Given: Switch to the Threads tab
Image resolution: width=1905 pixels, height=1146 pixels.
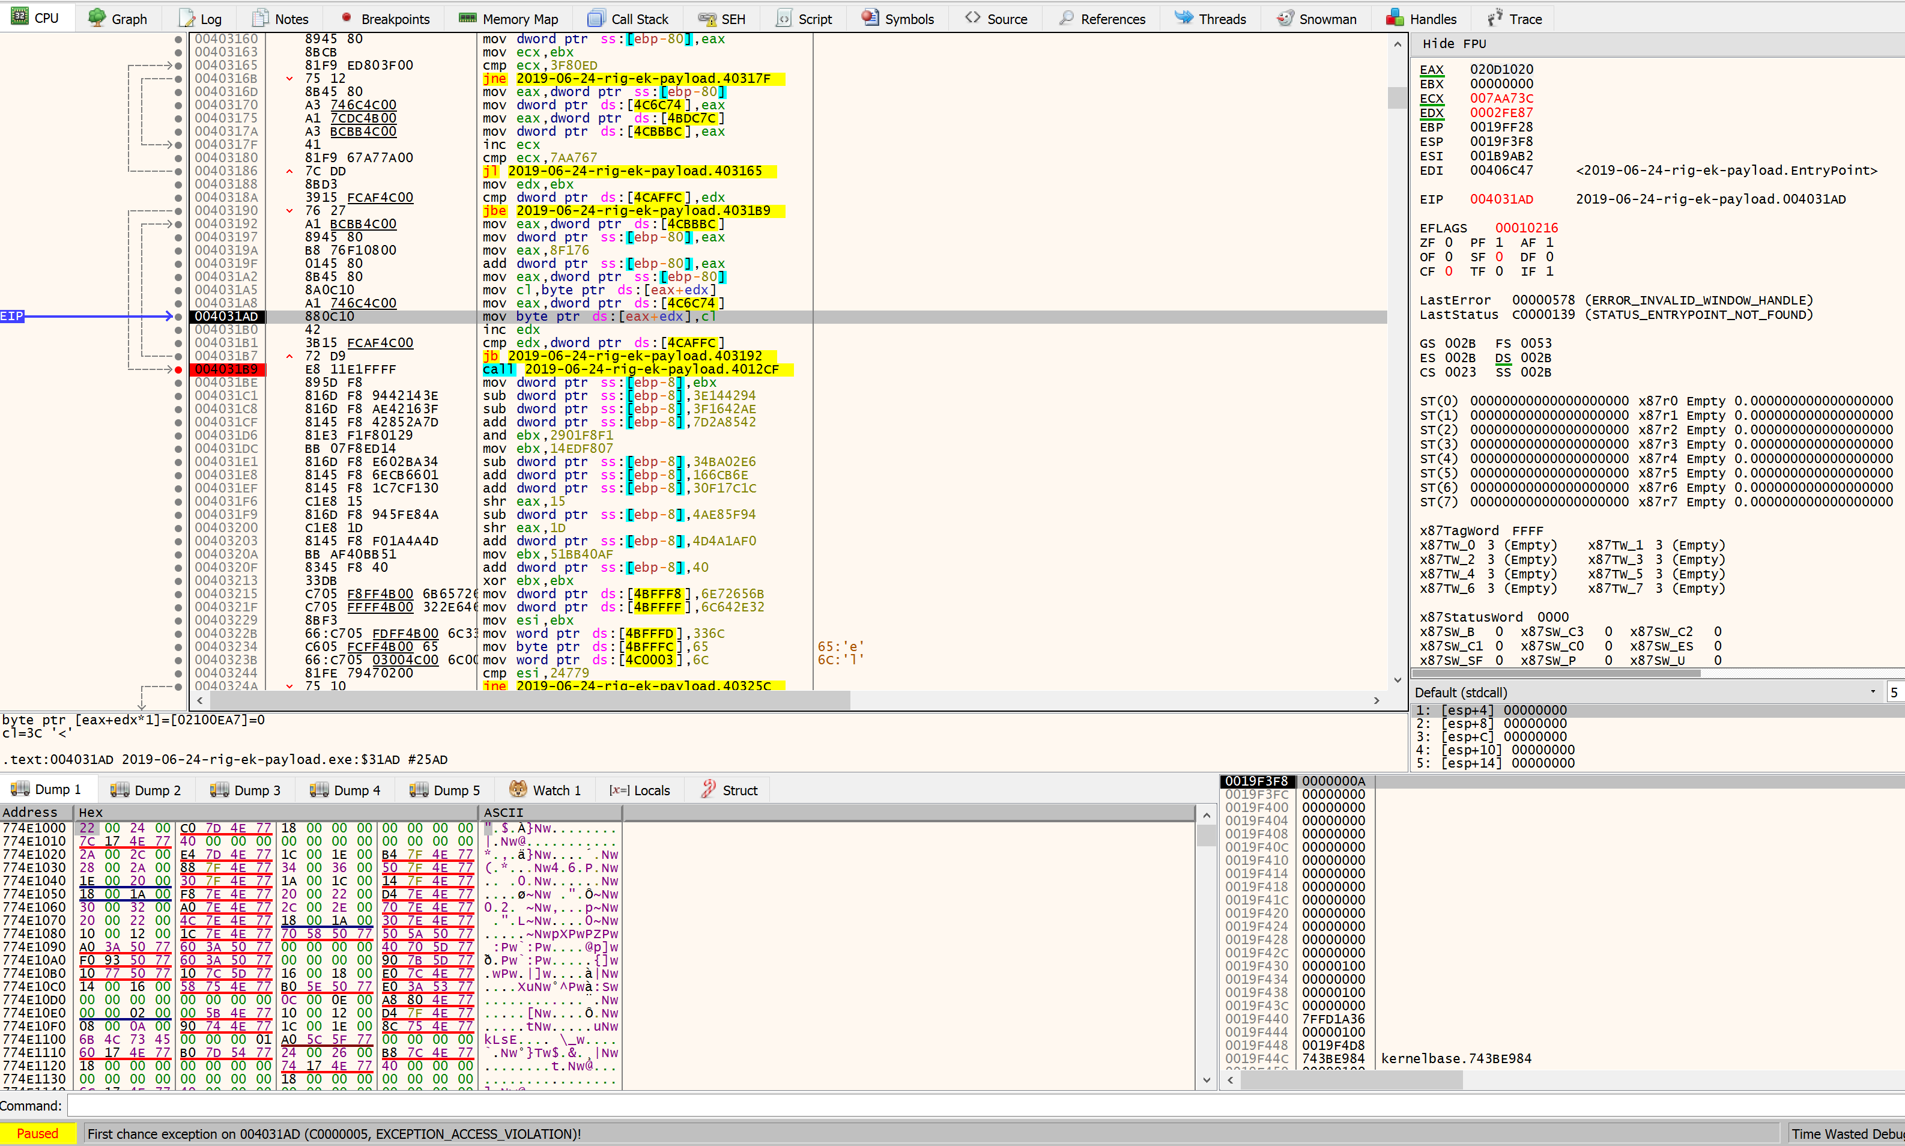Looking at the screenshot, I should tap(1210, 18).
